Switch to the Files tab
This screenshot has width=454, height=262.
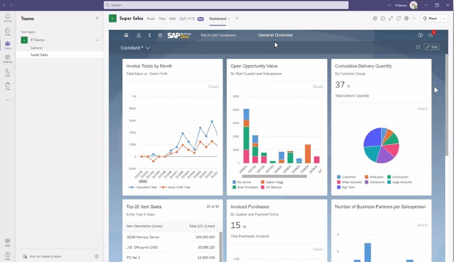162,19
